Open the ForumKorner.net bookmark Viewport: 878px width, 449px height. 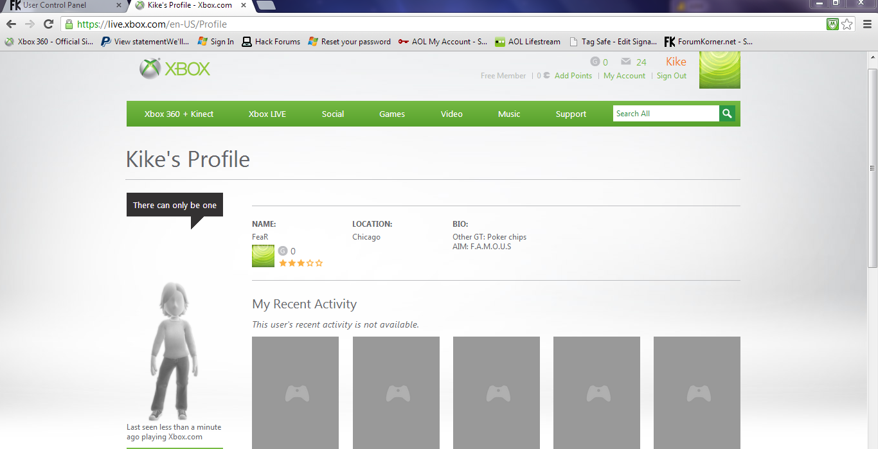point(709,42)
